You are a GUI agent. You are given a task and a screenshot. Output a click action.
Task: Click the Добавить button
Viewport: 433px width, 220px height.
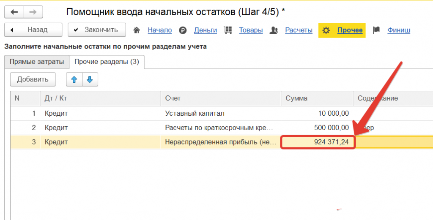(x=33, y=79)
